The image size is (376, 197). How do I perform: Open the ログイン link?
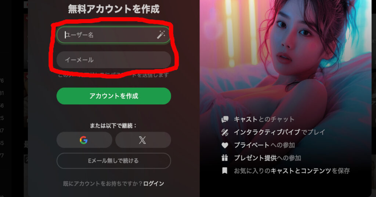[153, 183]
